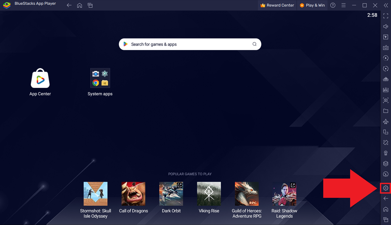The image size is (391, 225).
Task: Click the POPULAR GAMES TO PLAY heading
Action: click(190, 174)
